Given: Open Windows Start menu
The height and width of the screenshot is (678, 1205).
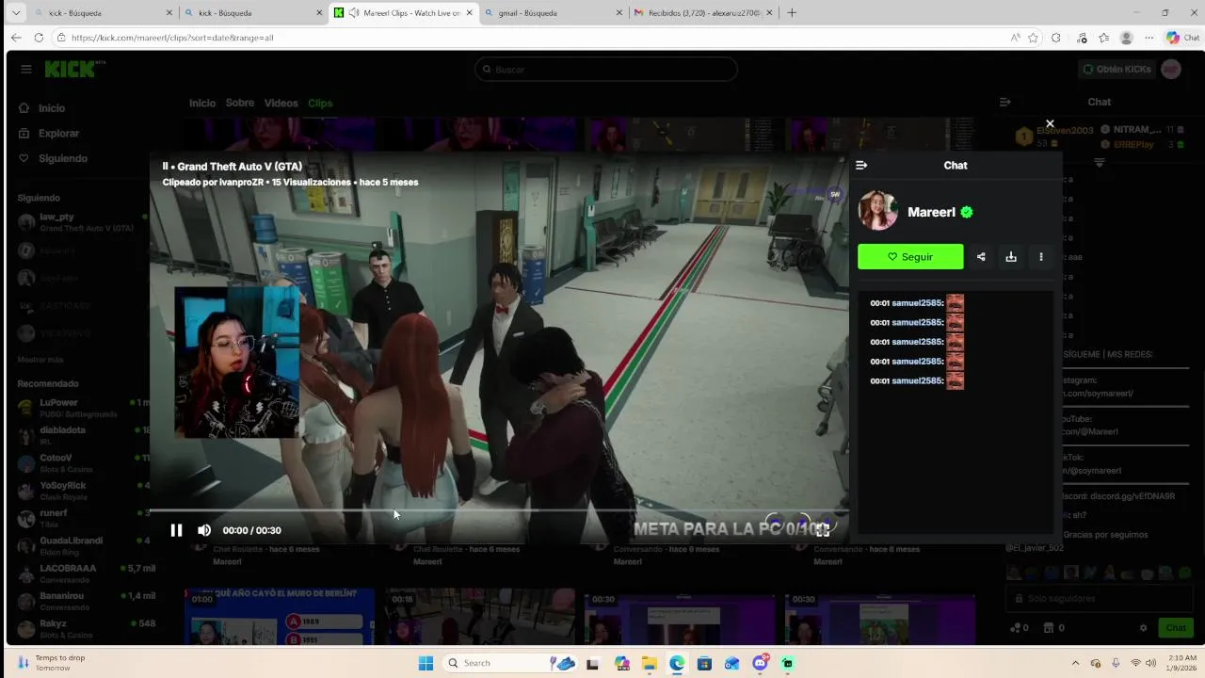Looking at the screenshot, I should 426,663.
